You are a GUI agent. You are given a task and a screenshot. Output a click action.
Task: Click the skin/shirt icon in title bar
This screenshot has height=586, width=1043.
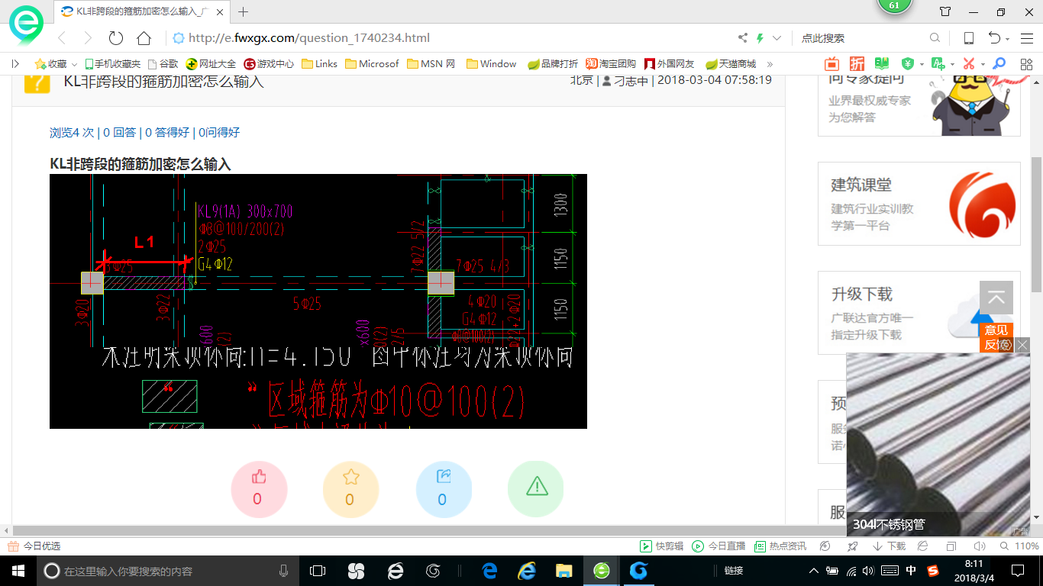tap(945, 11)
